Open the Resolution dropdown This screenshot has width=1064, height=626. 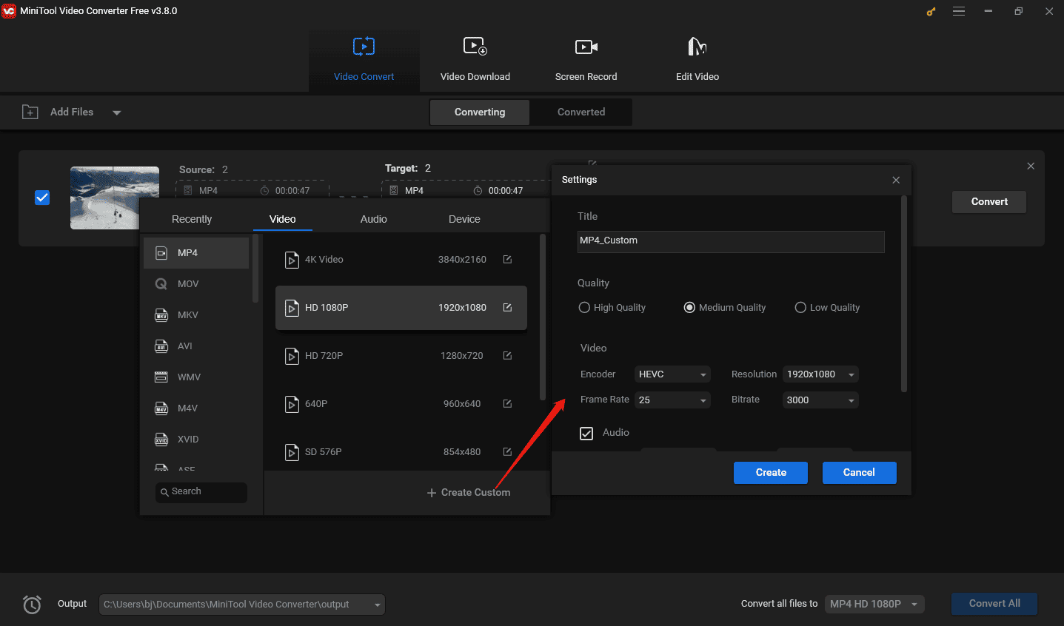pyautogui.click(x=820, y=374)
